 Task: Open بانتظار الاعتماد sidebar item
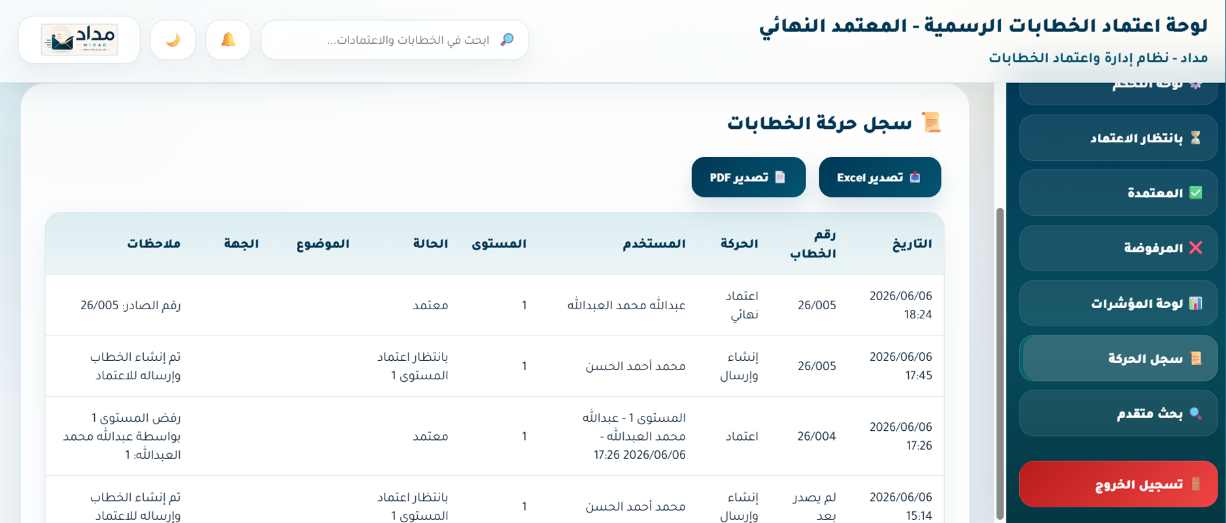(1118, 138)
